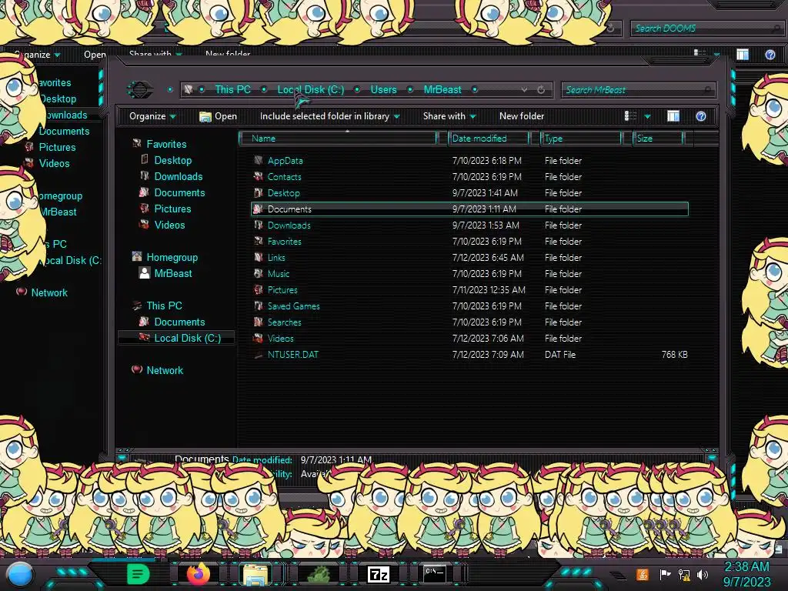Click the back navigation hexagon button
Image resolution: width=788 pixels, height=591 pixels.
[x=140, y=90]
